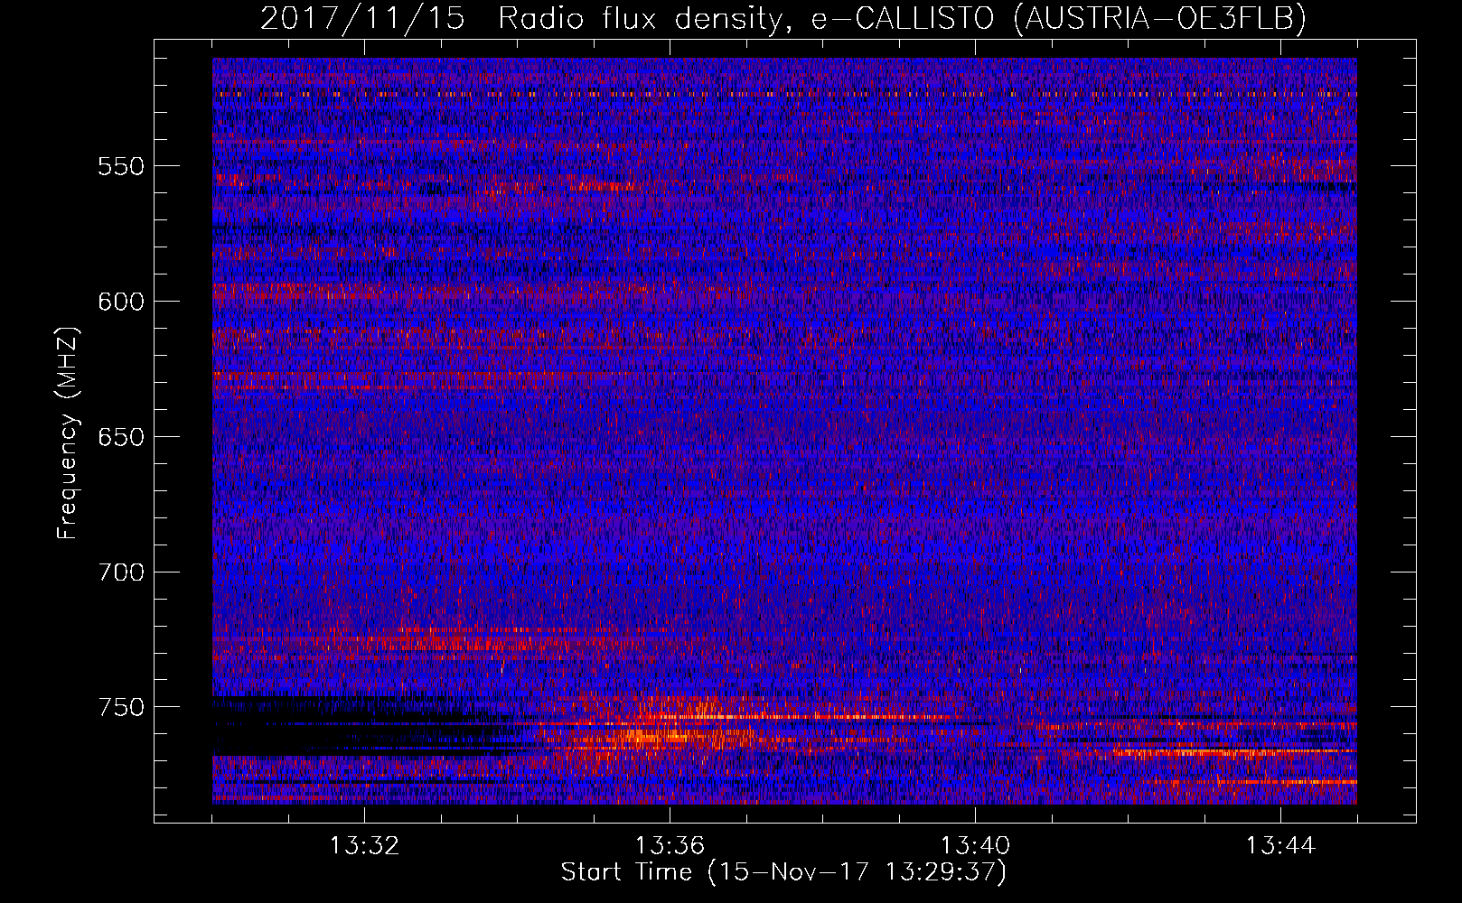The width and height of the screenshot is (1462, 903).
Task: Click the '700' frequency axis label
Action: (x=121, y=573)
